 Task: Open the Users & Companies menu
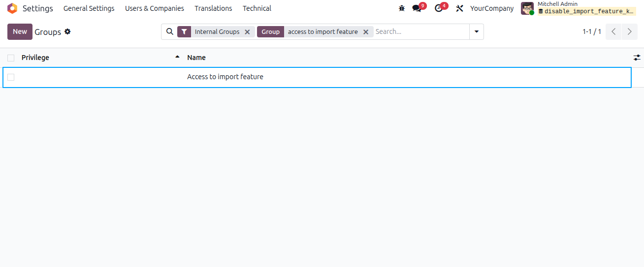click(155, 8)
